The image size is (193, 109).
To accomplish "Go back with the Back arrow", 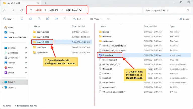I will [x=5, y=10].
